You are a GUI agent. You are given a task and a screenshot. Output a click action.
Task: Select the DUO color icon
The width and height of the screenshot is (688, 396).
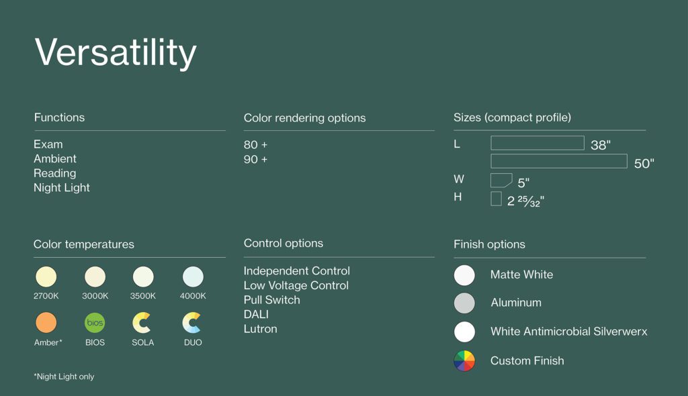click(x=192, y=323)
